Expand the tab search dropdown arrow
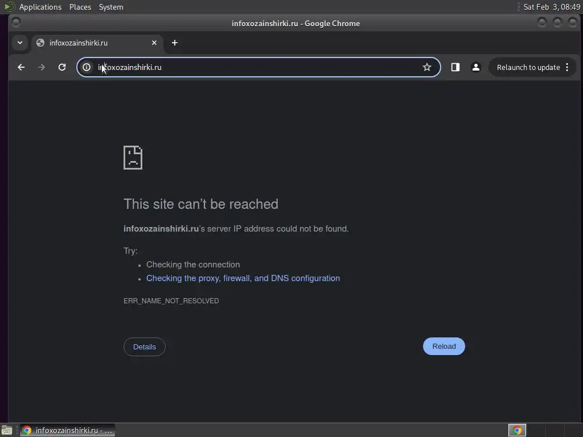 (x=20, y=43)
